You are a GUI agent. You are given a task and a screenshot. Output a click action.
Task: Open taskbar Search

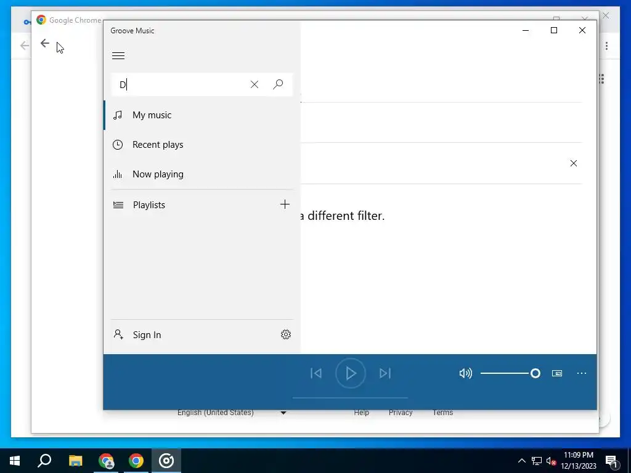(x=44, y=461)
